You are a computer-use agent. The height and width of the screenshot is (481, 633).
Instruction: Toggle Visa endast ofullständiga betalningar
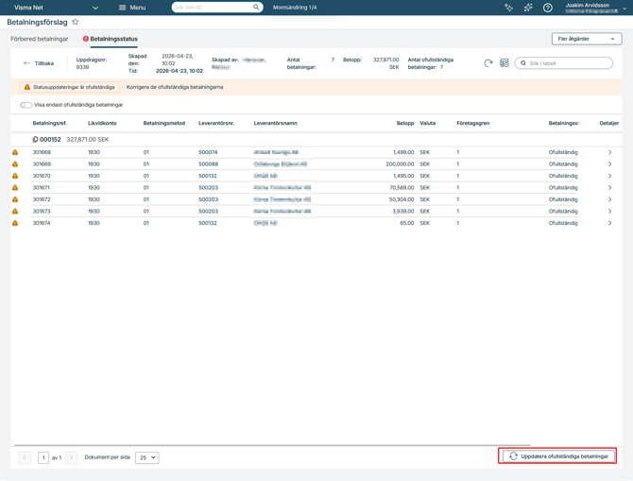(x=26, y=105)
